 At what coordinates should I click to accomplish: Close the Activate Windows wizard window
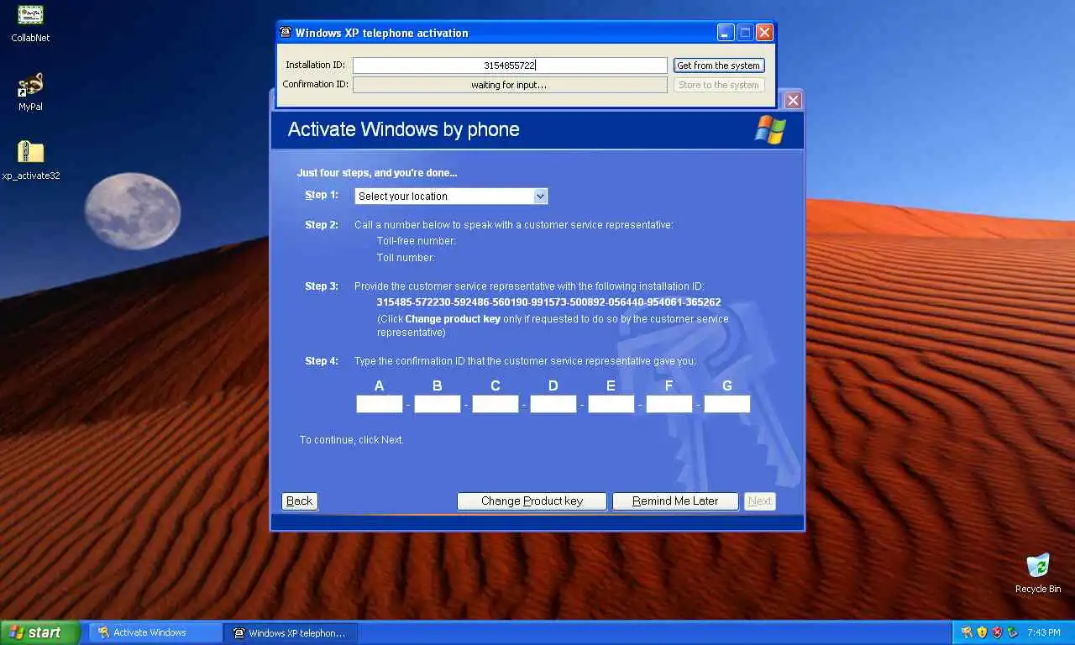793,101
